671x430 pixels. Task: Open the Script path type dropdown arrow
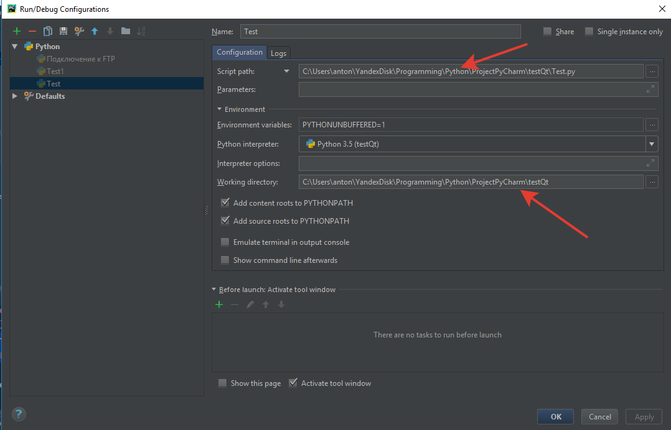point(287,71)
